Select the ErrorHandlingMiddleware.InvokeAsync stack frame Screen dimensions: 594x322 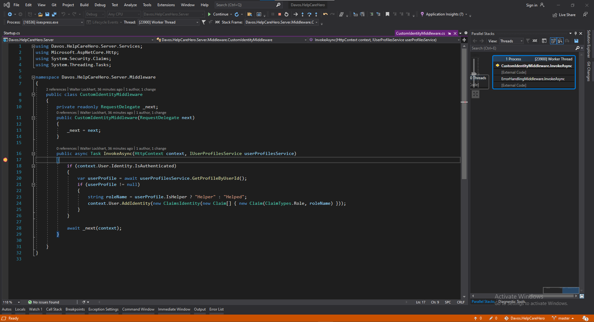click(x=533, y=79)
